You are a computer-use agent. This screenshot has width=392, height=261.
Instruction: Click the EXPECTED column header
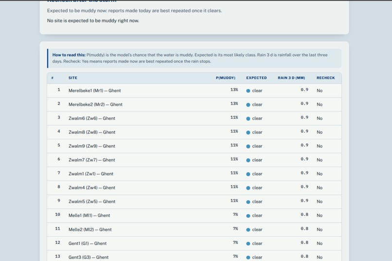(x=256, y=78)
